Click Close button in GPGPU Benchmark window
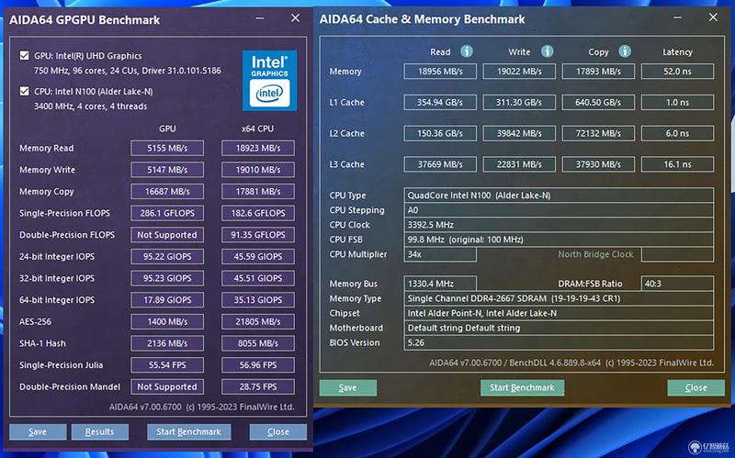 278,431
